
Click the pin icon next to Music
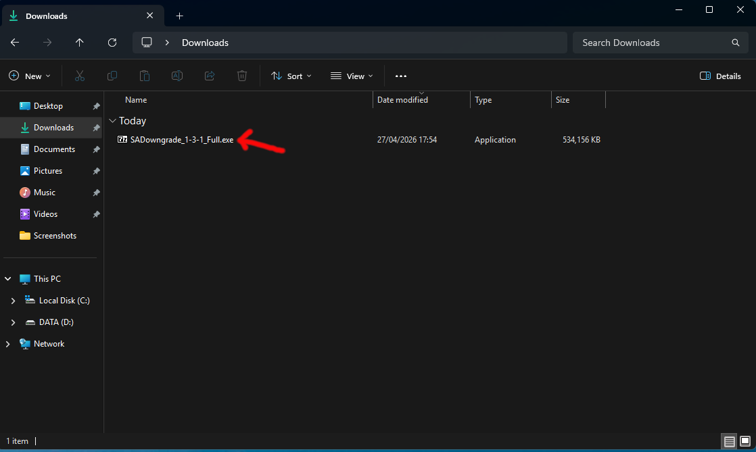pyautogui.click(x=96, y=193)
